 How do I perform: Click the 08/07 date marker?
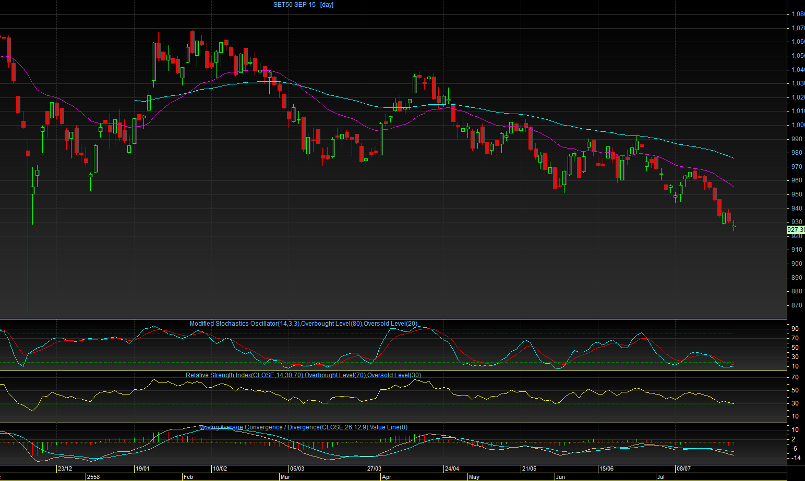pos(683,468)
